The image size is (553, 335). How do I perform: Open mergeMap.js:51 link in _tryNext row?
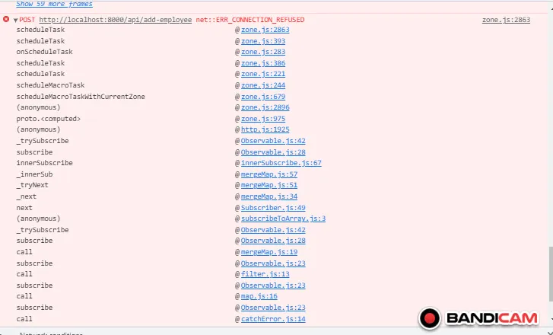(269, 185)
